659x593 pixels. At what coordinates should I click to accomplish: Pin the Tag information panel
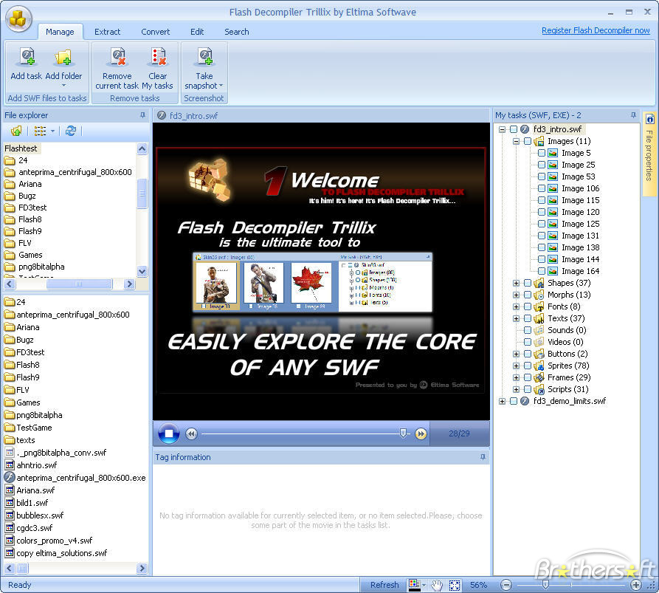[x=483, y=456]
